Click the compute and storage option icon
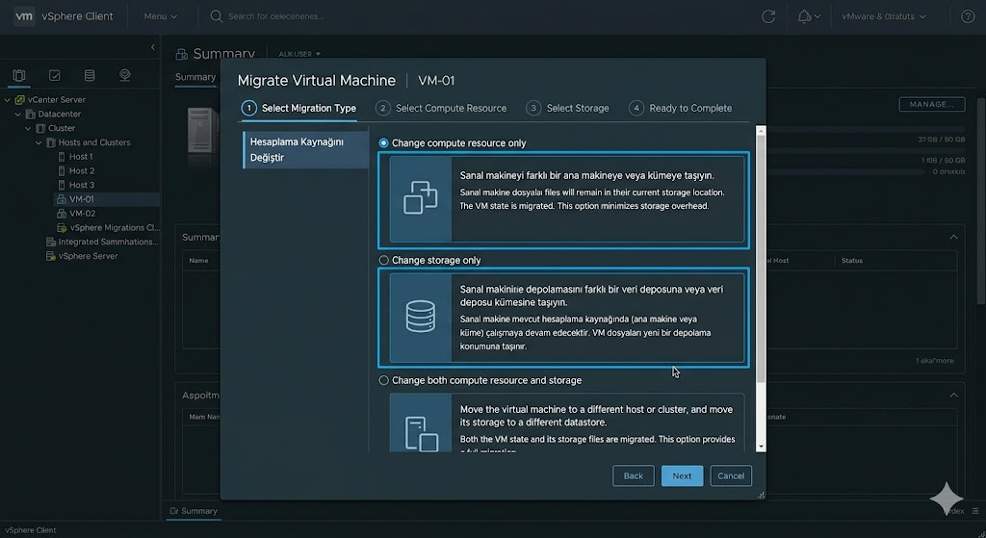986x538 pixels. point(422,434)
